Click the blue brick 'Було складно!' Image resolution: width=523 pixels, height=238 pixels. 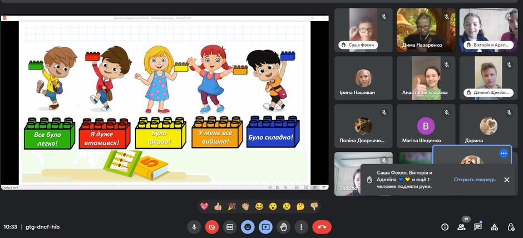[x=273, y=131]
